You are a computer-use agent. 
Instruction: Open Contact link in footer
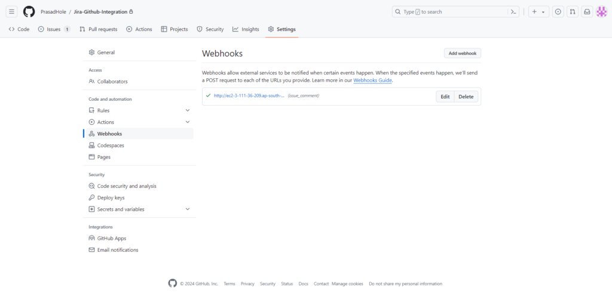(x=321, y=284)
